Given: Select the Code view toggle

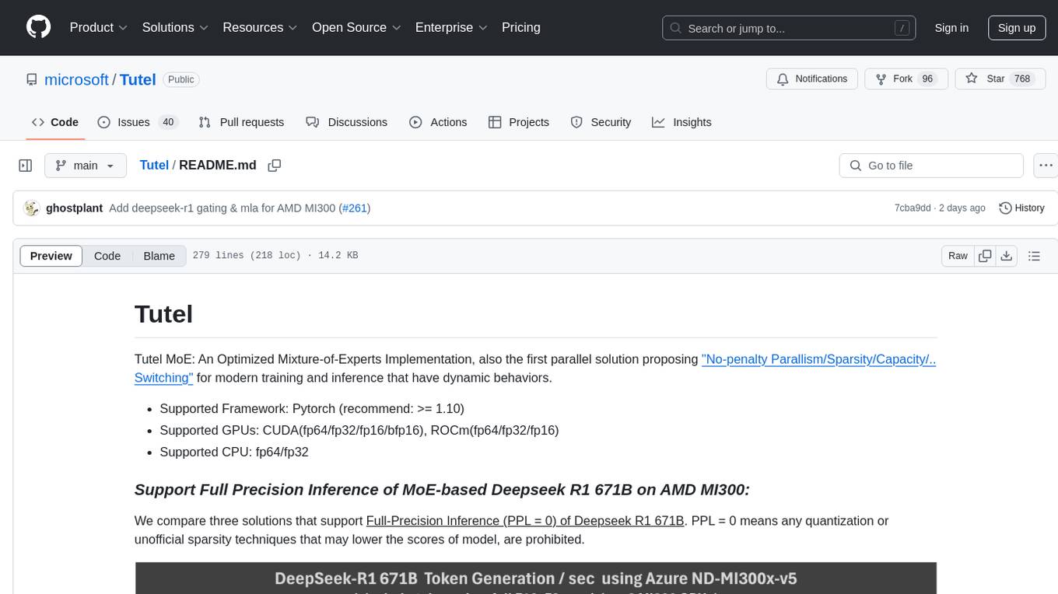Looking at the screenshot, I should click(107, 256).
